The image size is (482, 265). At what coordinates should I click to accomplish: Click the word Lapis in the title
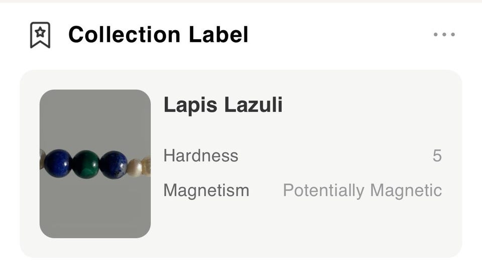pyautogui.click(x=190, y=105)
